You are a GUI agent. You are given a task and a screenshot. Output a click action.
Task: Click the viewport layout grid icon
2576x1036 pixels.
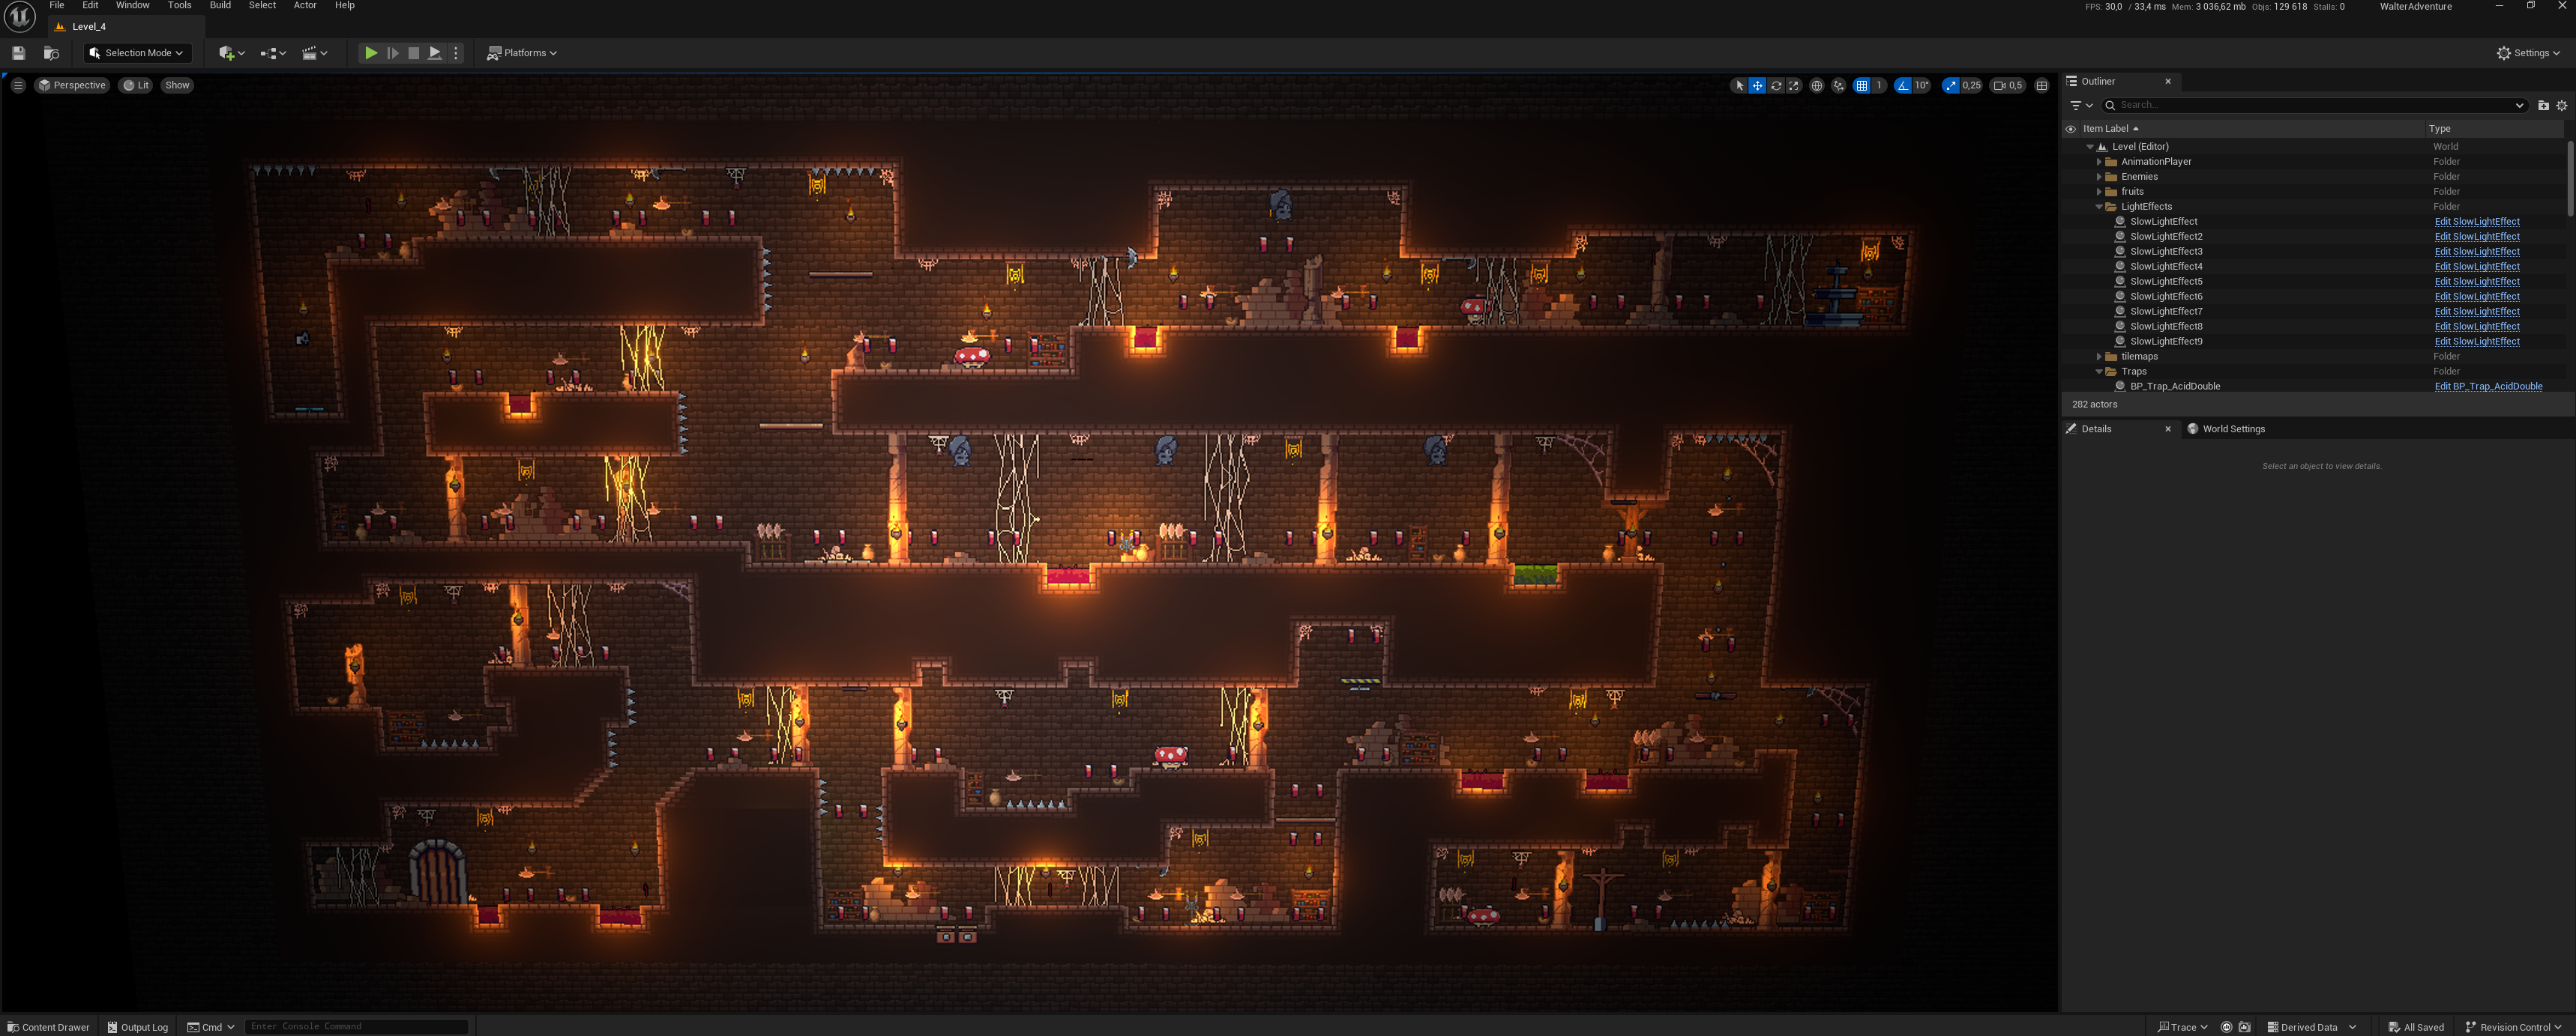pyautogui.click(x=2042, y=86)
